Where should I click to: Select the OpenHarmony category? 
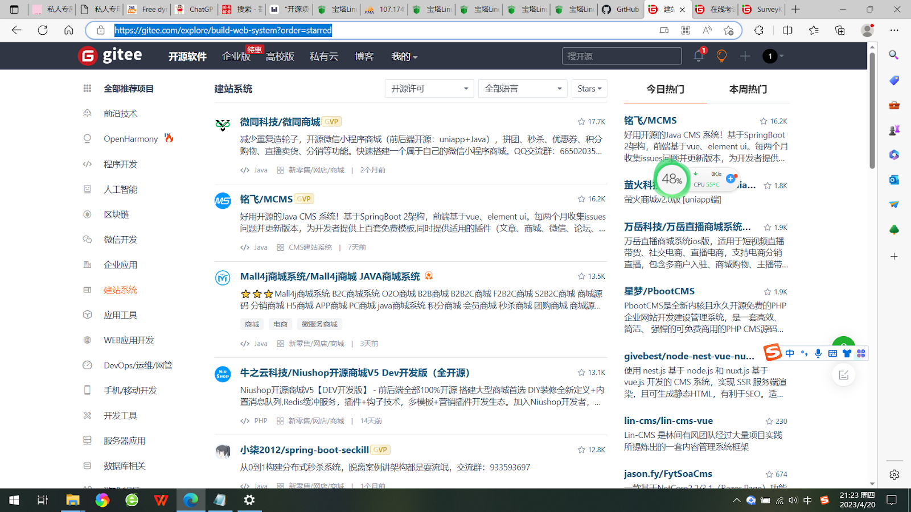[130, 139]
